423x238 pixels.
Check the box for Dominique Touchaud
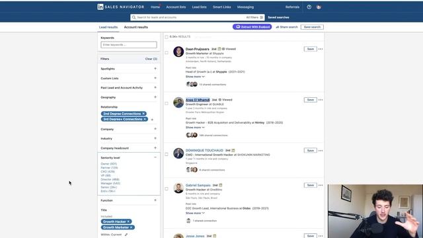(167, 154)
